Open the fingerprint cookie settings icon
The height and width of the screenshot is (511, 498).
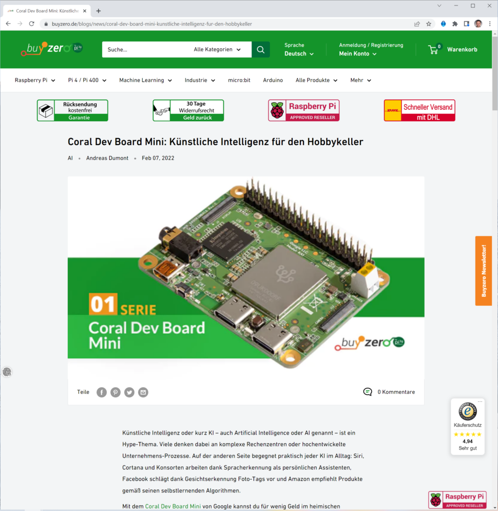pos(7,372)
